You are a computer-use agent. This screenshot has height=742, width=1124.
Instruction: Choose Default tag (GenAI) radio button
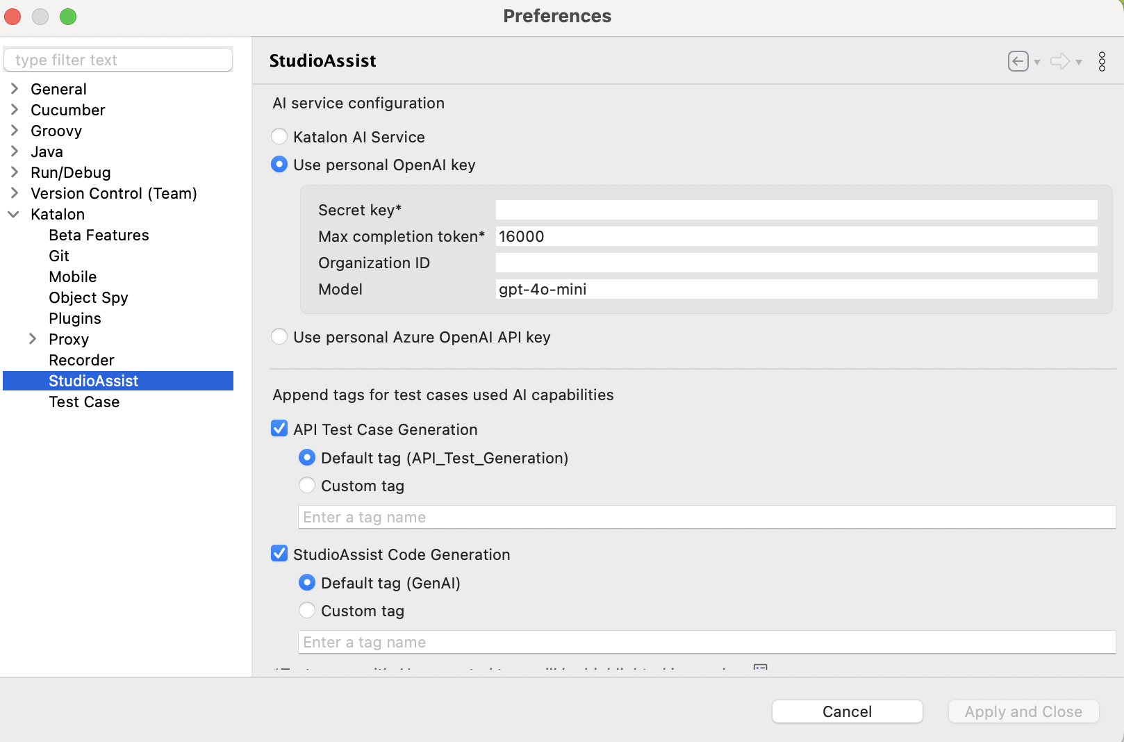307,582
